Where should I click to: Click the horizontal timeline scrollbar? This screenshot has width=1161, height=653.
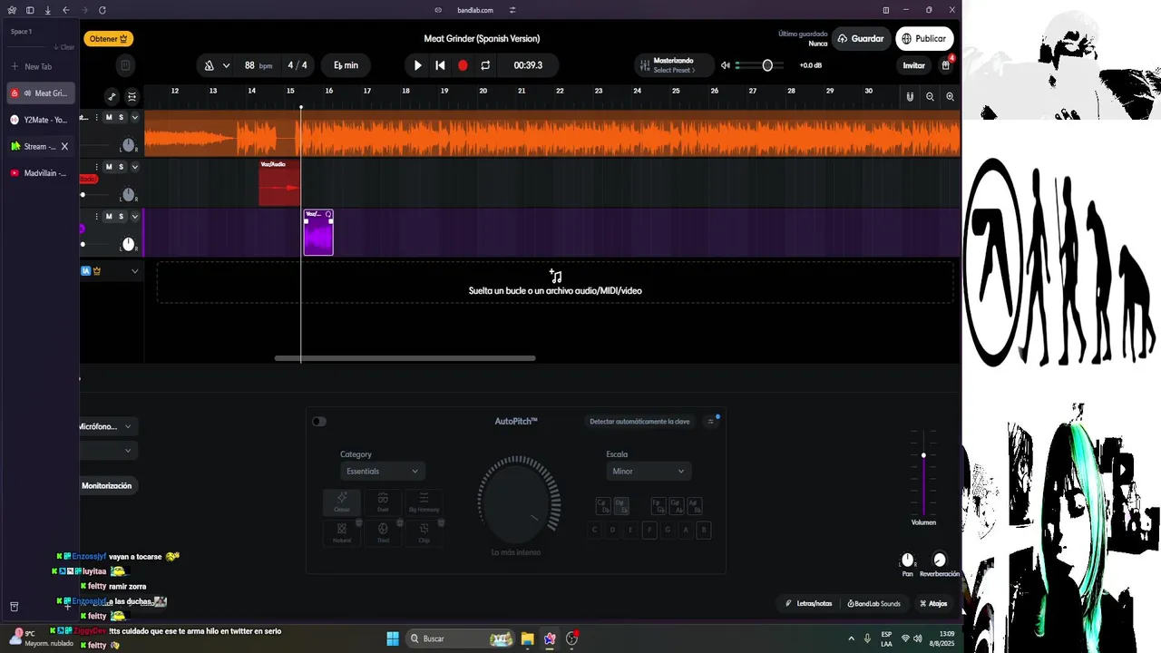tap(405, 358)
